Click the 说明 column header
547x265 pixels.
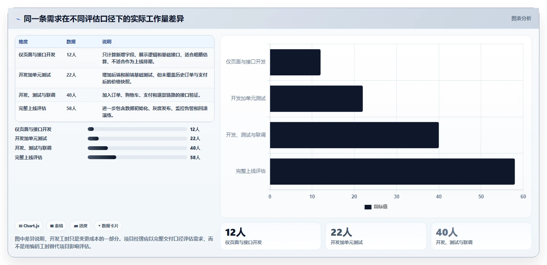(107, 42)
